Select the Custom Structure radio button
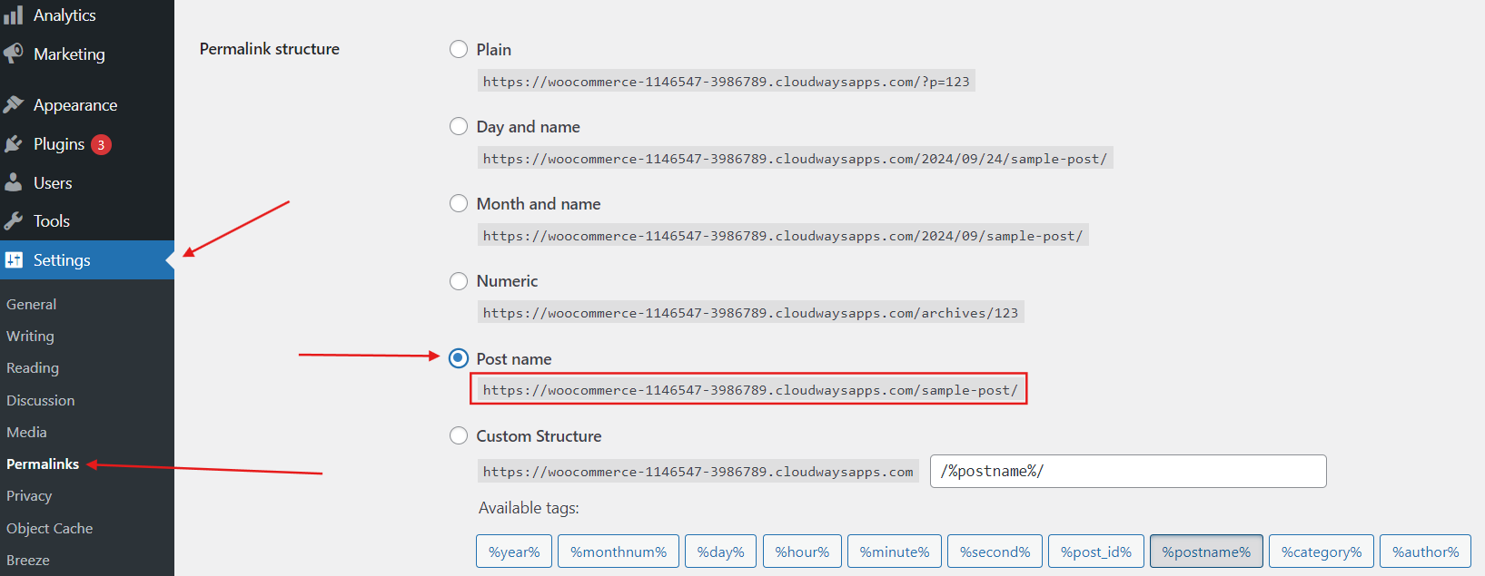 point(459,435)
